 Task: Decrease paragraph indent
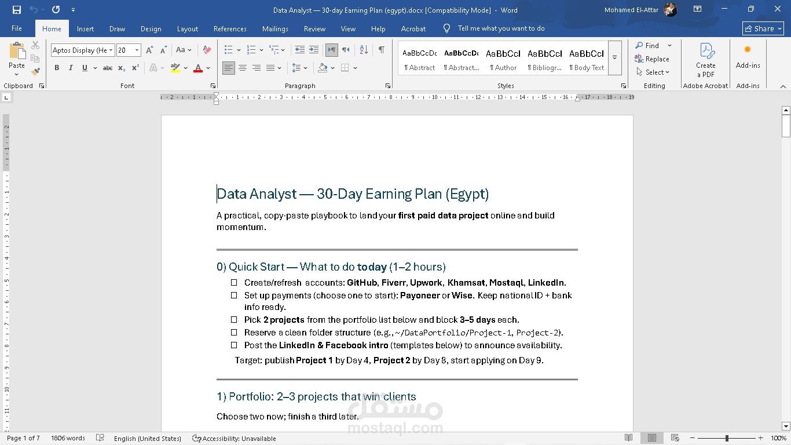pyautogui.click(x=299, y=50)
